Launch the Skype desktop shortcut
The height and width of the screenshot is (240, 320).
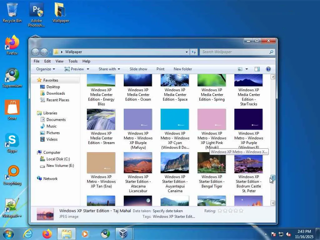click(12, 142)
